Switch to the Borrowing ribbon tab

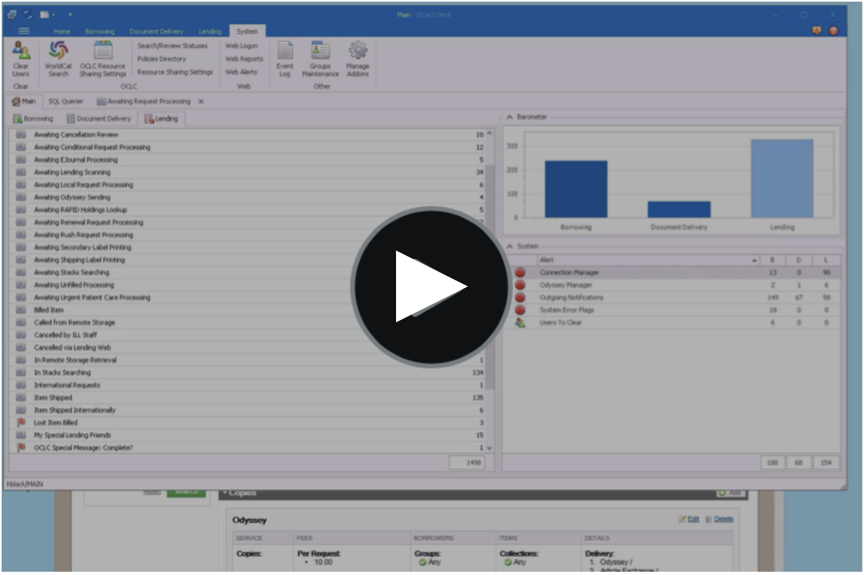pyautogui.click(x=100, y=32)
